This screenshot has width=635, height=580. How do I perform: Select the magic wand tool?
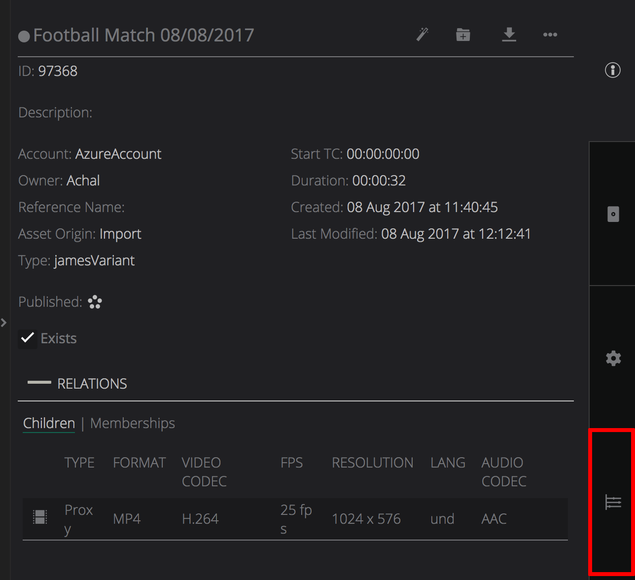[x=422, y=35]
